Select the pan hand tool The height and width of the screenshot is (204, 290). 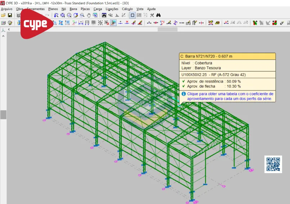(x=89, y=15)
